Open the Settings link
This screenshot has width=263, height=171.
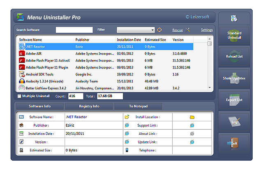pos(207,30)
